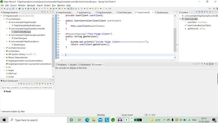
Task: Select FeignExampleApplication.java in Package Explorer
Action: point(27,25)
